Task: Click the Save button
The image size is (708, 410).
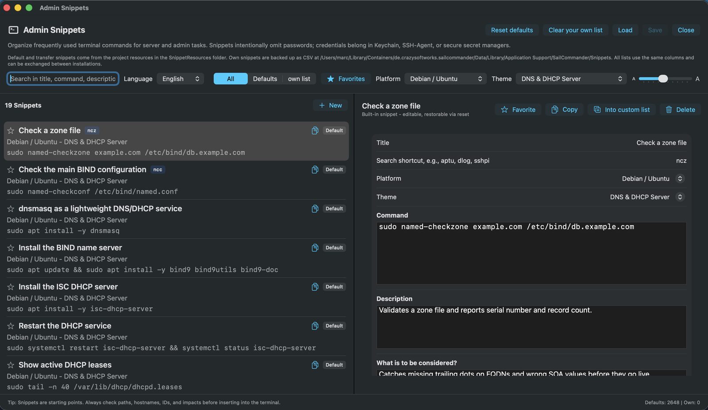Action: click(x=655, y=30)
